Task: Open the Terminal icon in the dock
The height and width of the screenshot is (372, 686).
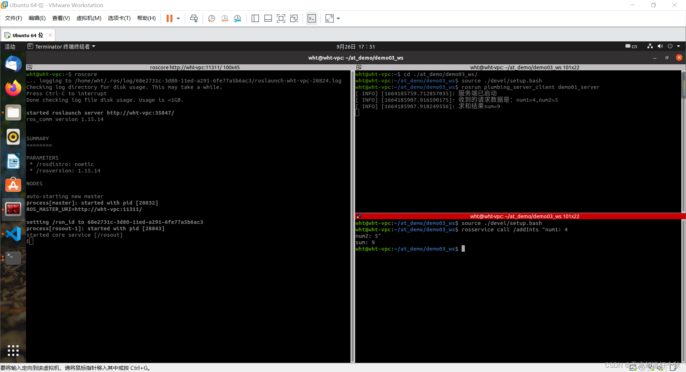Action: (x=13, y=258)
